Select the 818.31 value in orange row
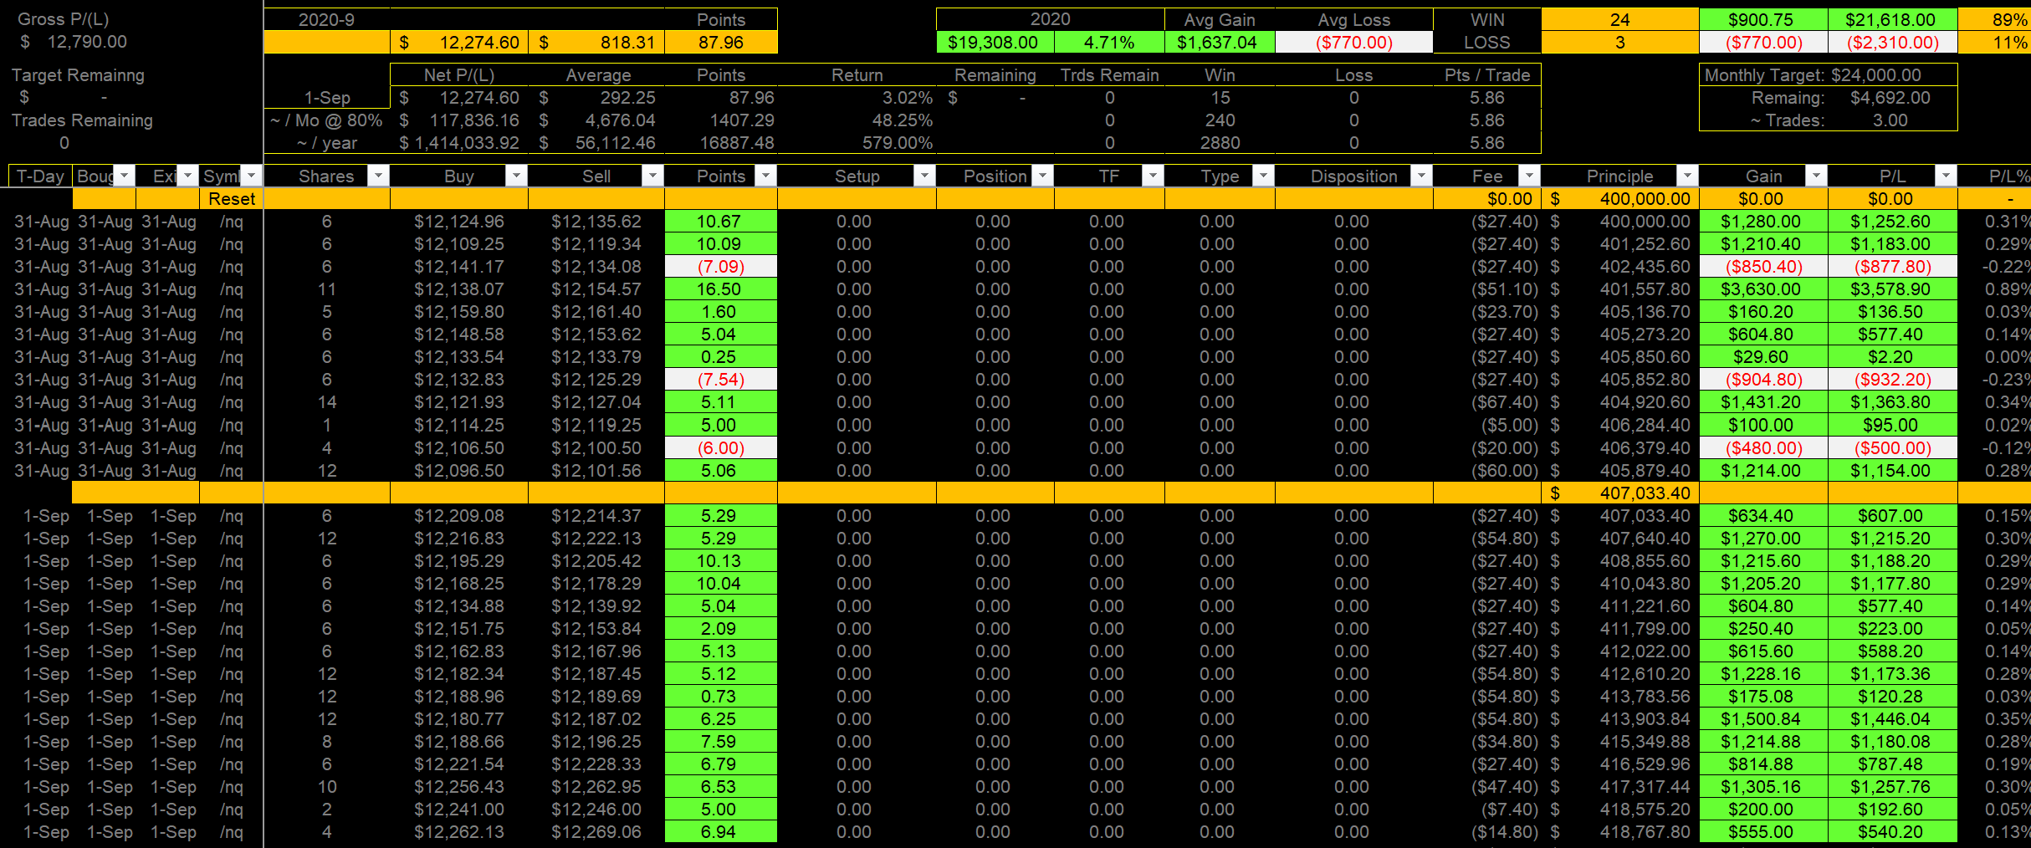This screenshot has height=848, width=2031. click(x=596, y=42)
